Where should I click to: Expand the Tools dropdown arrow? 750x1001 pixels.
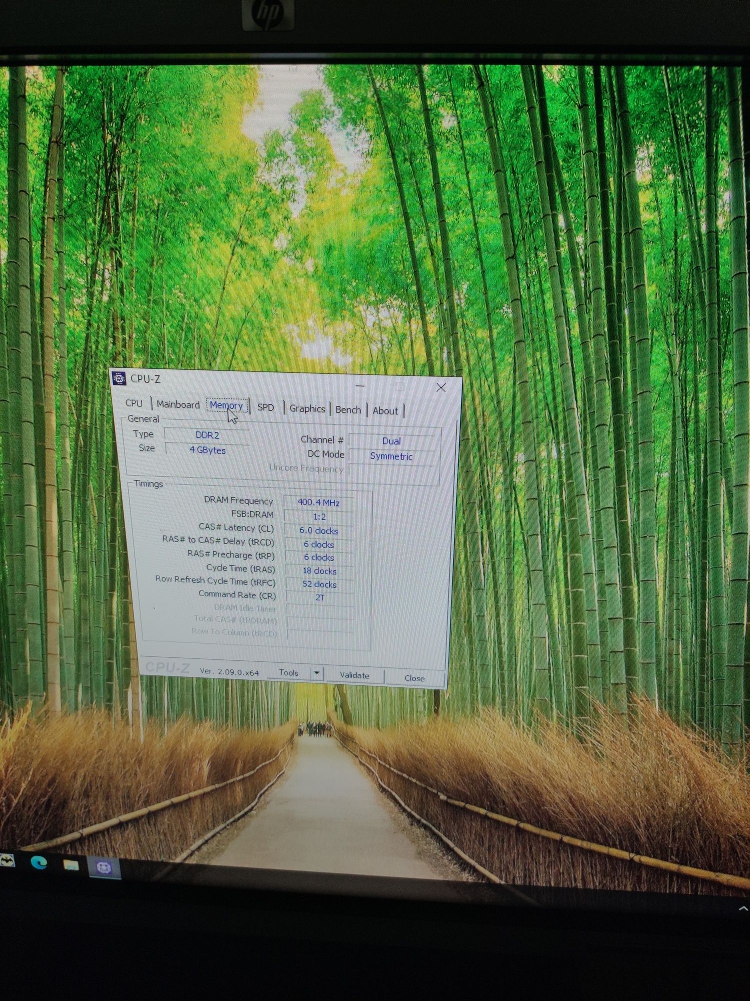click(316, 673)
